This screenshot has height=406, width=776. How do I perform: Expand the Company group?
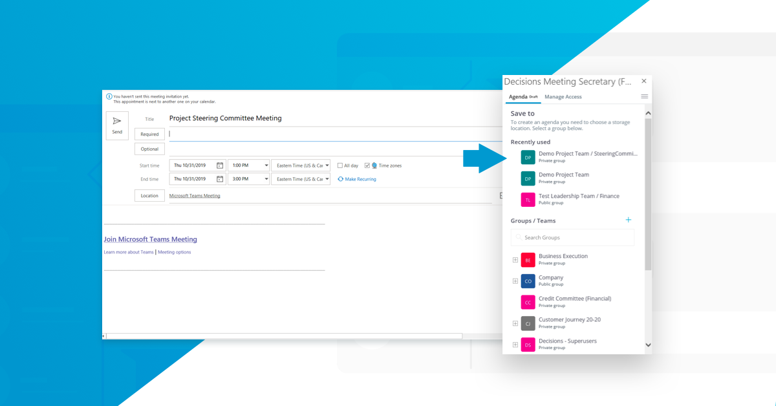[515, 281]
